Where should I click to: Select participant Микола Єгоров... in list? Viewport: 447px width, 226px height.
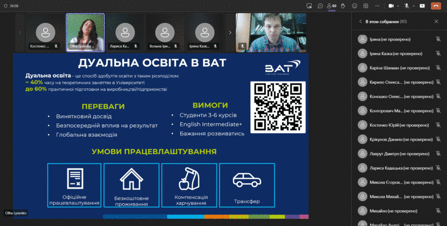coord(399,182)
